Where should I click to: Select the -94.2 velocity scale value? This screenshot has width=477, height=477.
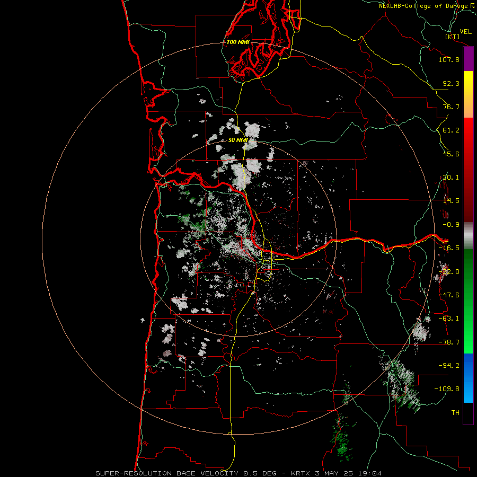pos(449,366)
